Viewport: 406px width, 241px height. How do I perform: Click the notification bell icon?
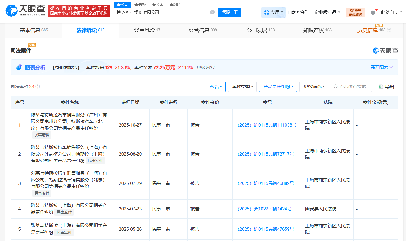click(373, 12)
